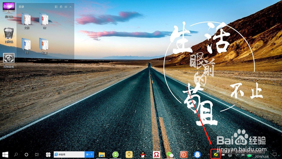Open Task View on taskbar
Screen dimensions: 282x159
pos(37,154)
